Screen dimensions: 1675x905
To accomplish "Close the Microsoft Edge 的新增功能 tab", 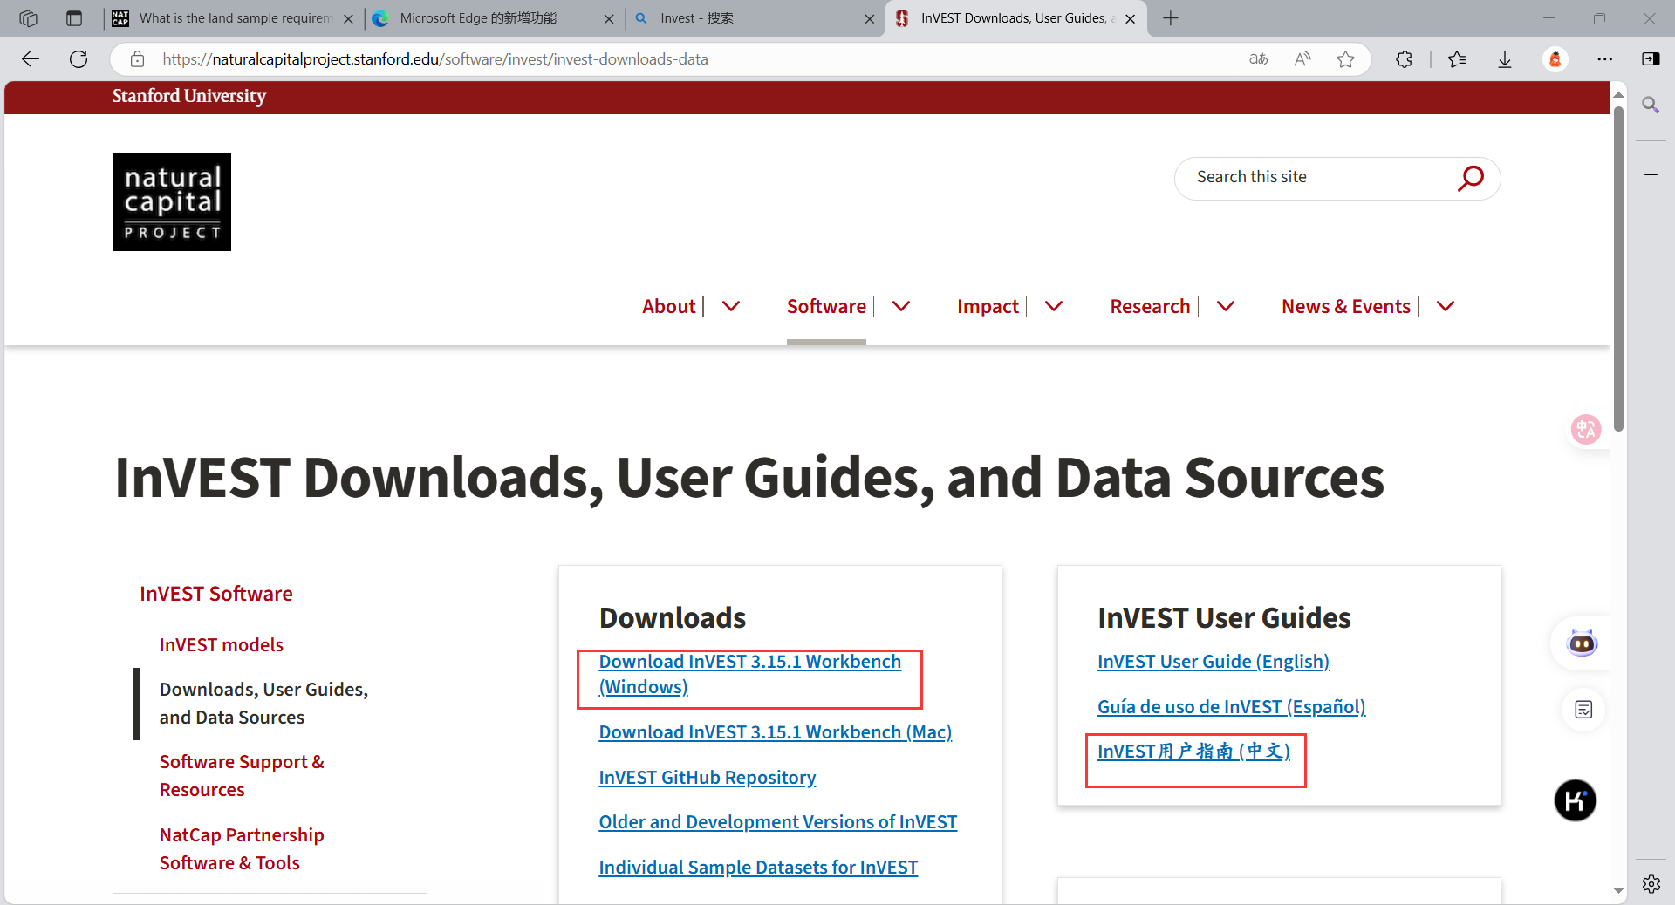I will [608, 18].
